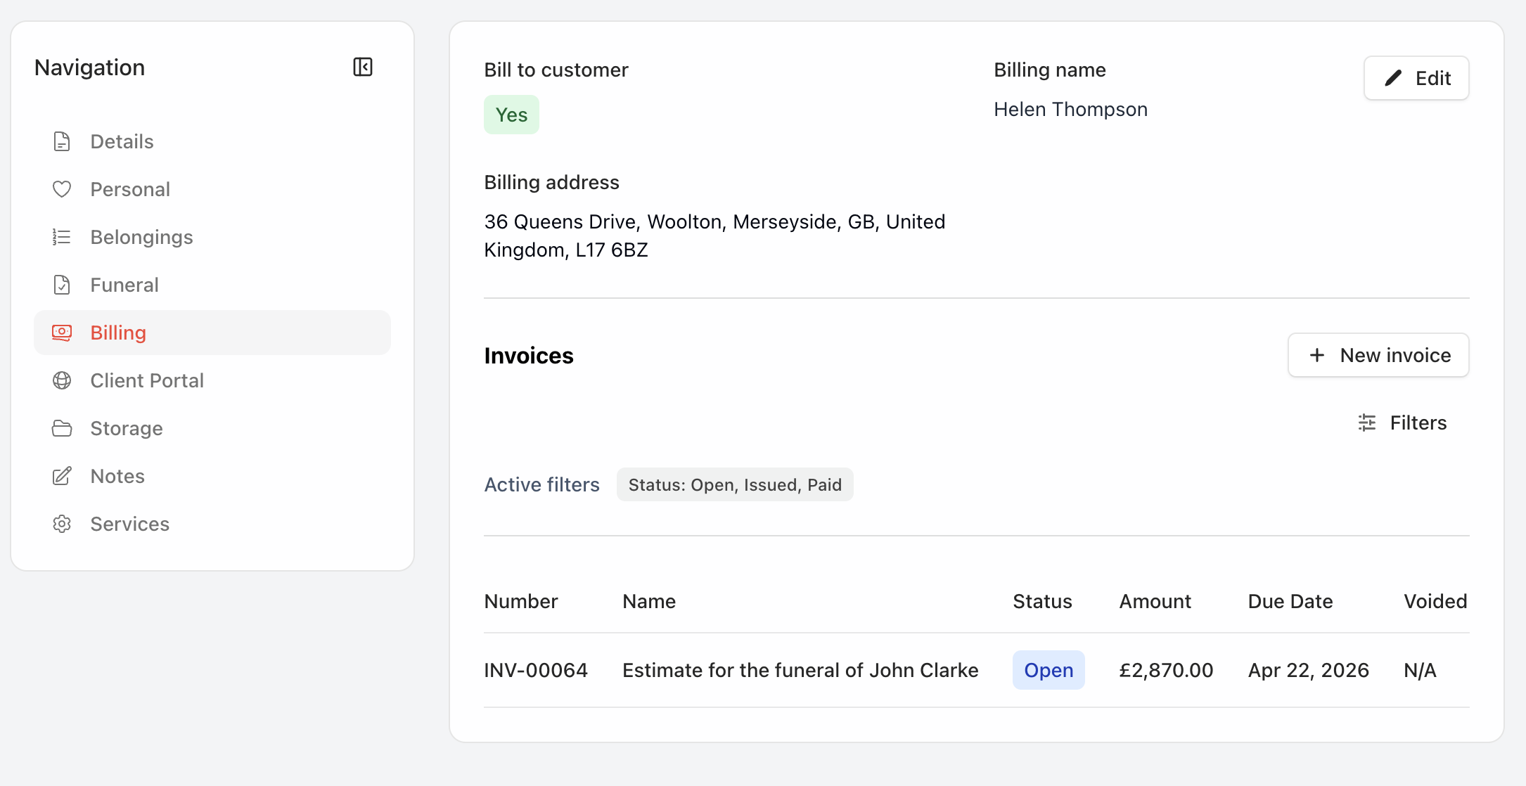1526x786 pixels.
Task: Open Services via the gear icon
Action: pyautogui.click(x=62, y=524)
